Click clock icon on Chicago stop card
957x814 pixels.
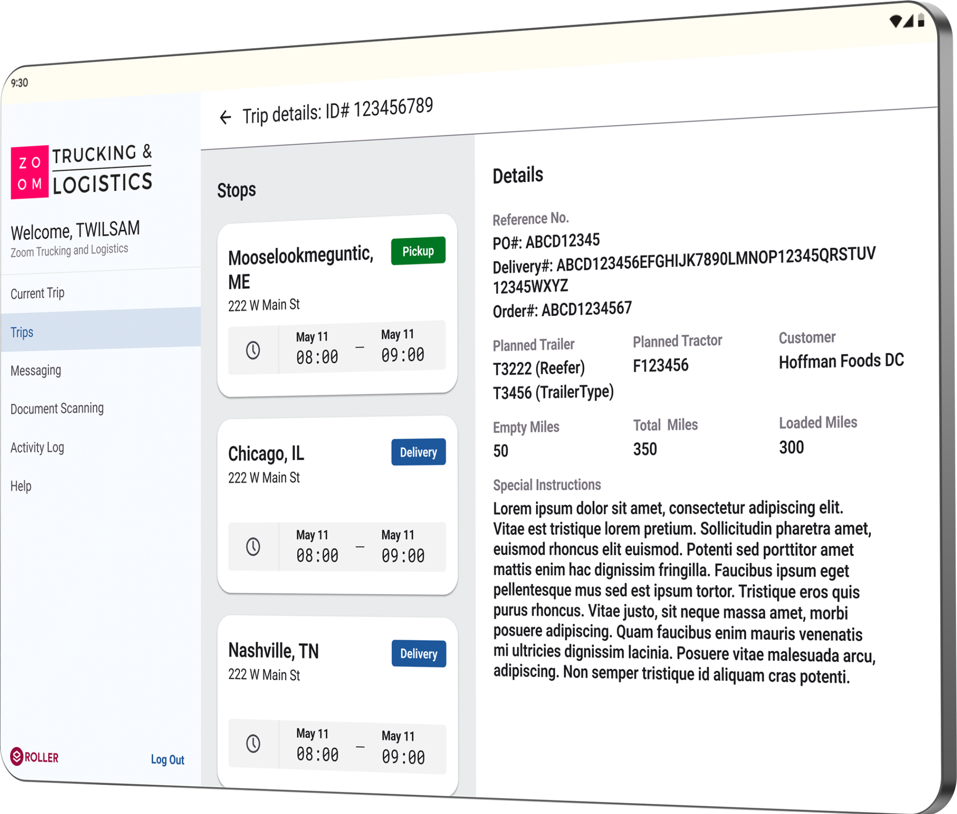(253, 547)
